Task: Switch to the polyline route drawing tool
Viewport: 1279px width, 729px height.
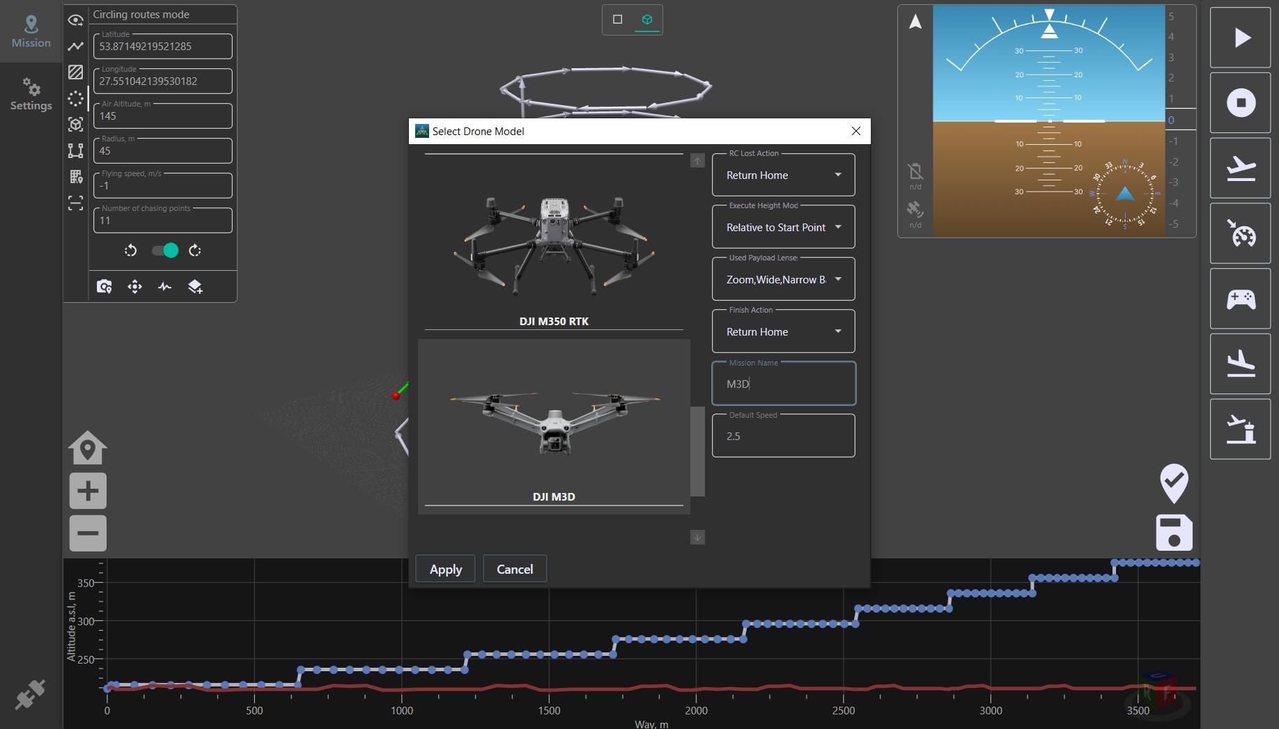Action: (x=75, y=46)
